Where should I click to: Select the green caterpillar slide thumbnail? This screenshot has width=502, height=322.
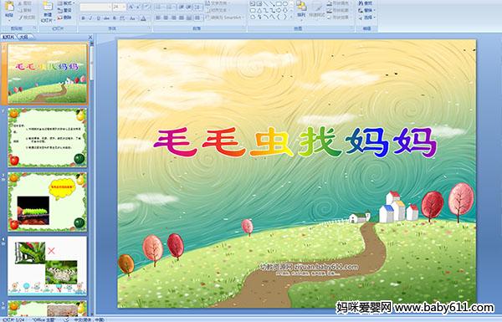tap(48, 202)
